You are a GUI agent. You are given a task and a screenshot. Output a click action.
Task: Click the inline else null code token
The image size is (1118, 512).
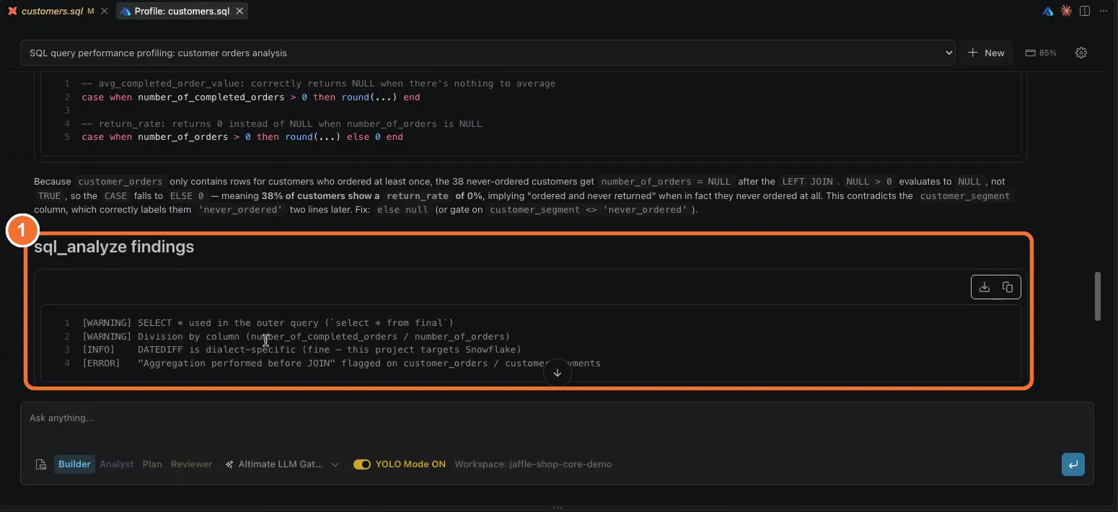click(x=404, y=210)
